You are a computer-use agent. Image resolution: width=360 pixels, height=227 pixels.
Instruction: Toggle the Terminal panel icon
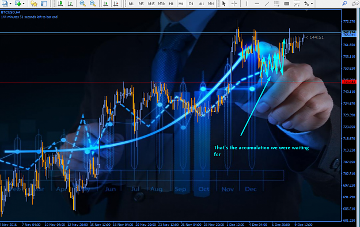click(44, 3)
